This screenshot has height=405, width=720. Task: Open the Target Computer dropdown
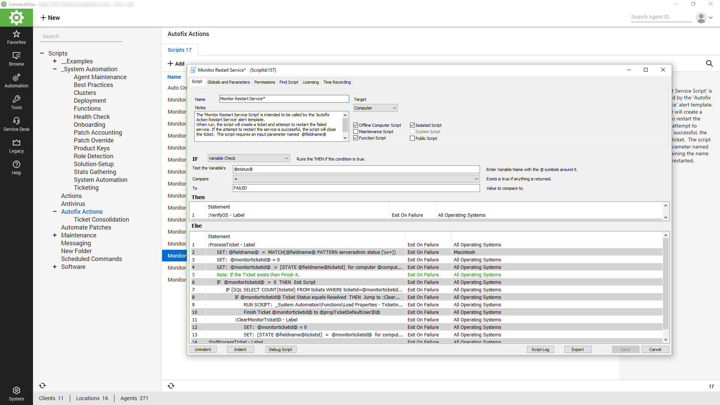click(x=375, y=108)
